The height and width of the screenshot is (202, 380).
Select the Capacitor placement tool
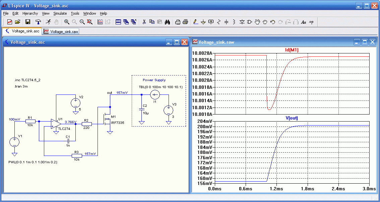pyautogui.click(x=226, y=22)
